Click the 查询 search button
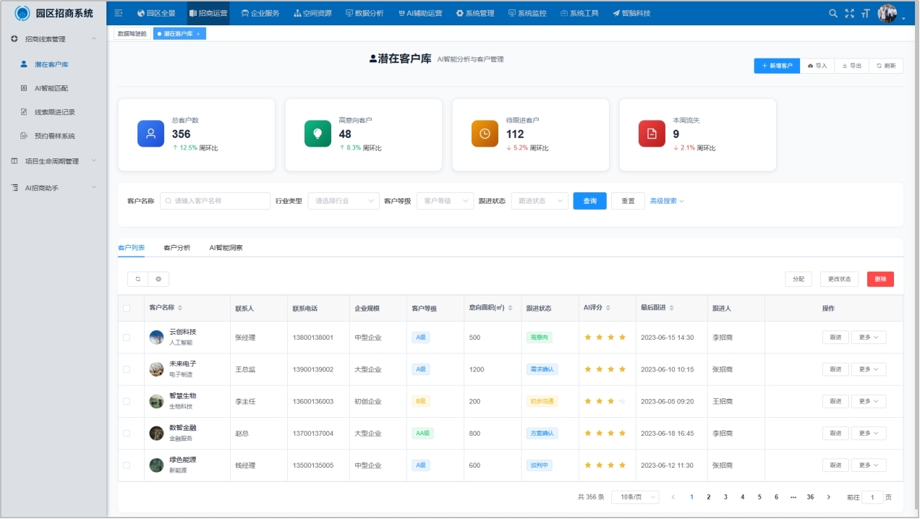The image size is (920, 519). (x=589, y=200)
